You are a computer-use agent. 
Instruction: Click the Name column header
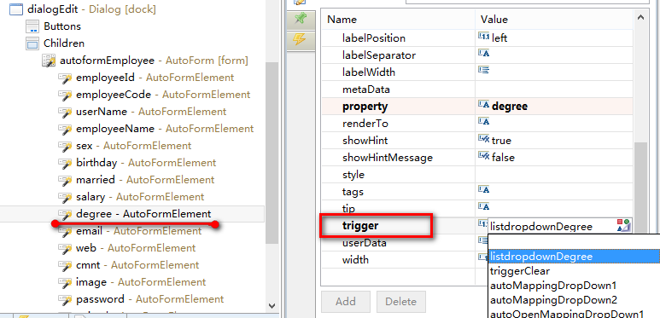(x=398, y=20)
